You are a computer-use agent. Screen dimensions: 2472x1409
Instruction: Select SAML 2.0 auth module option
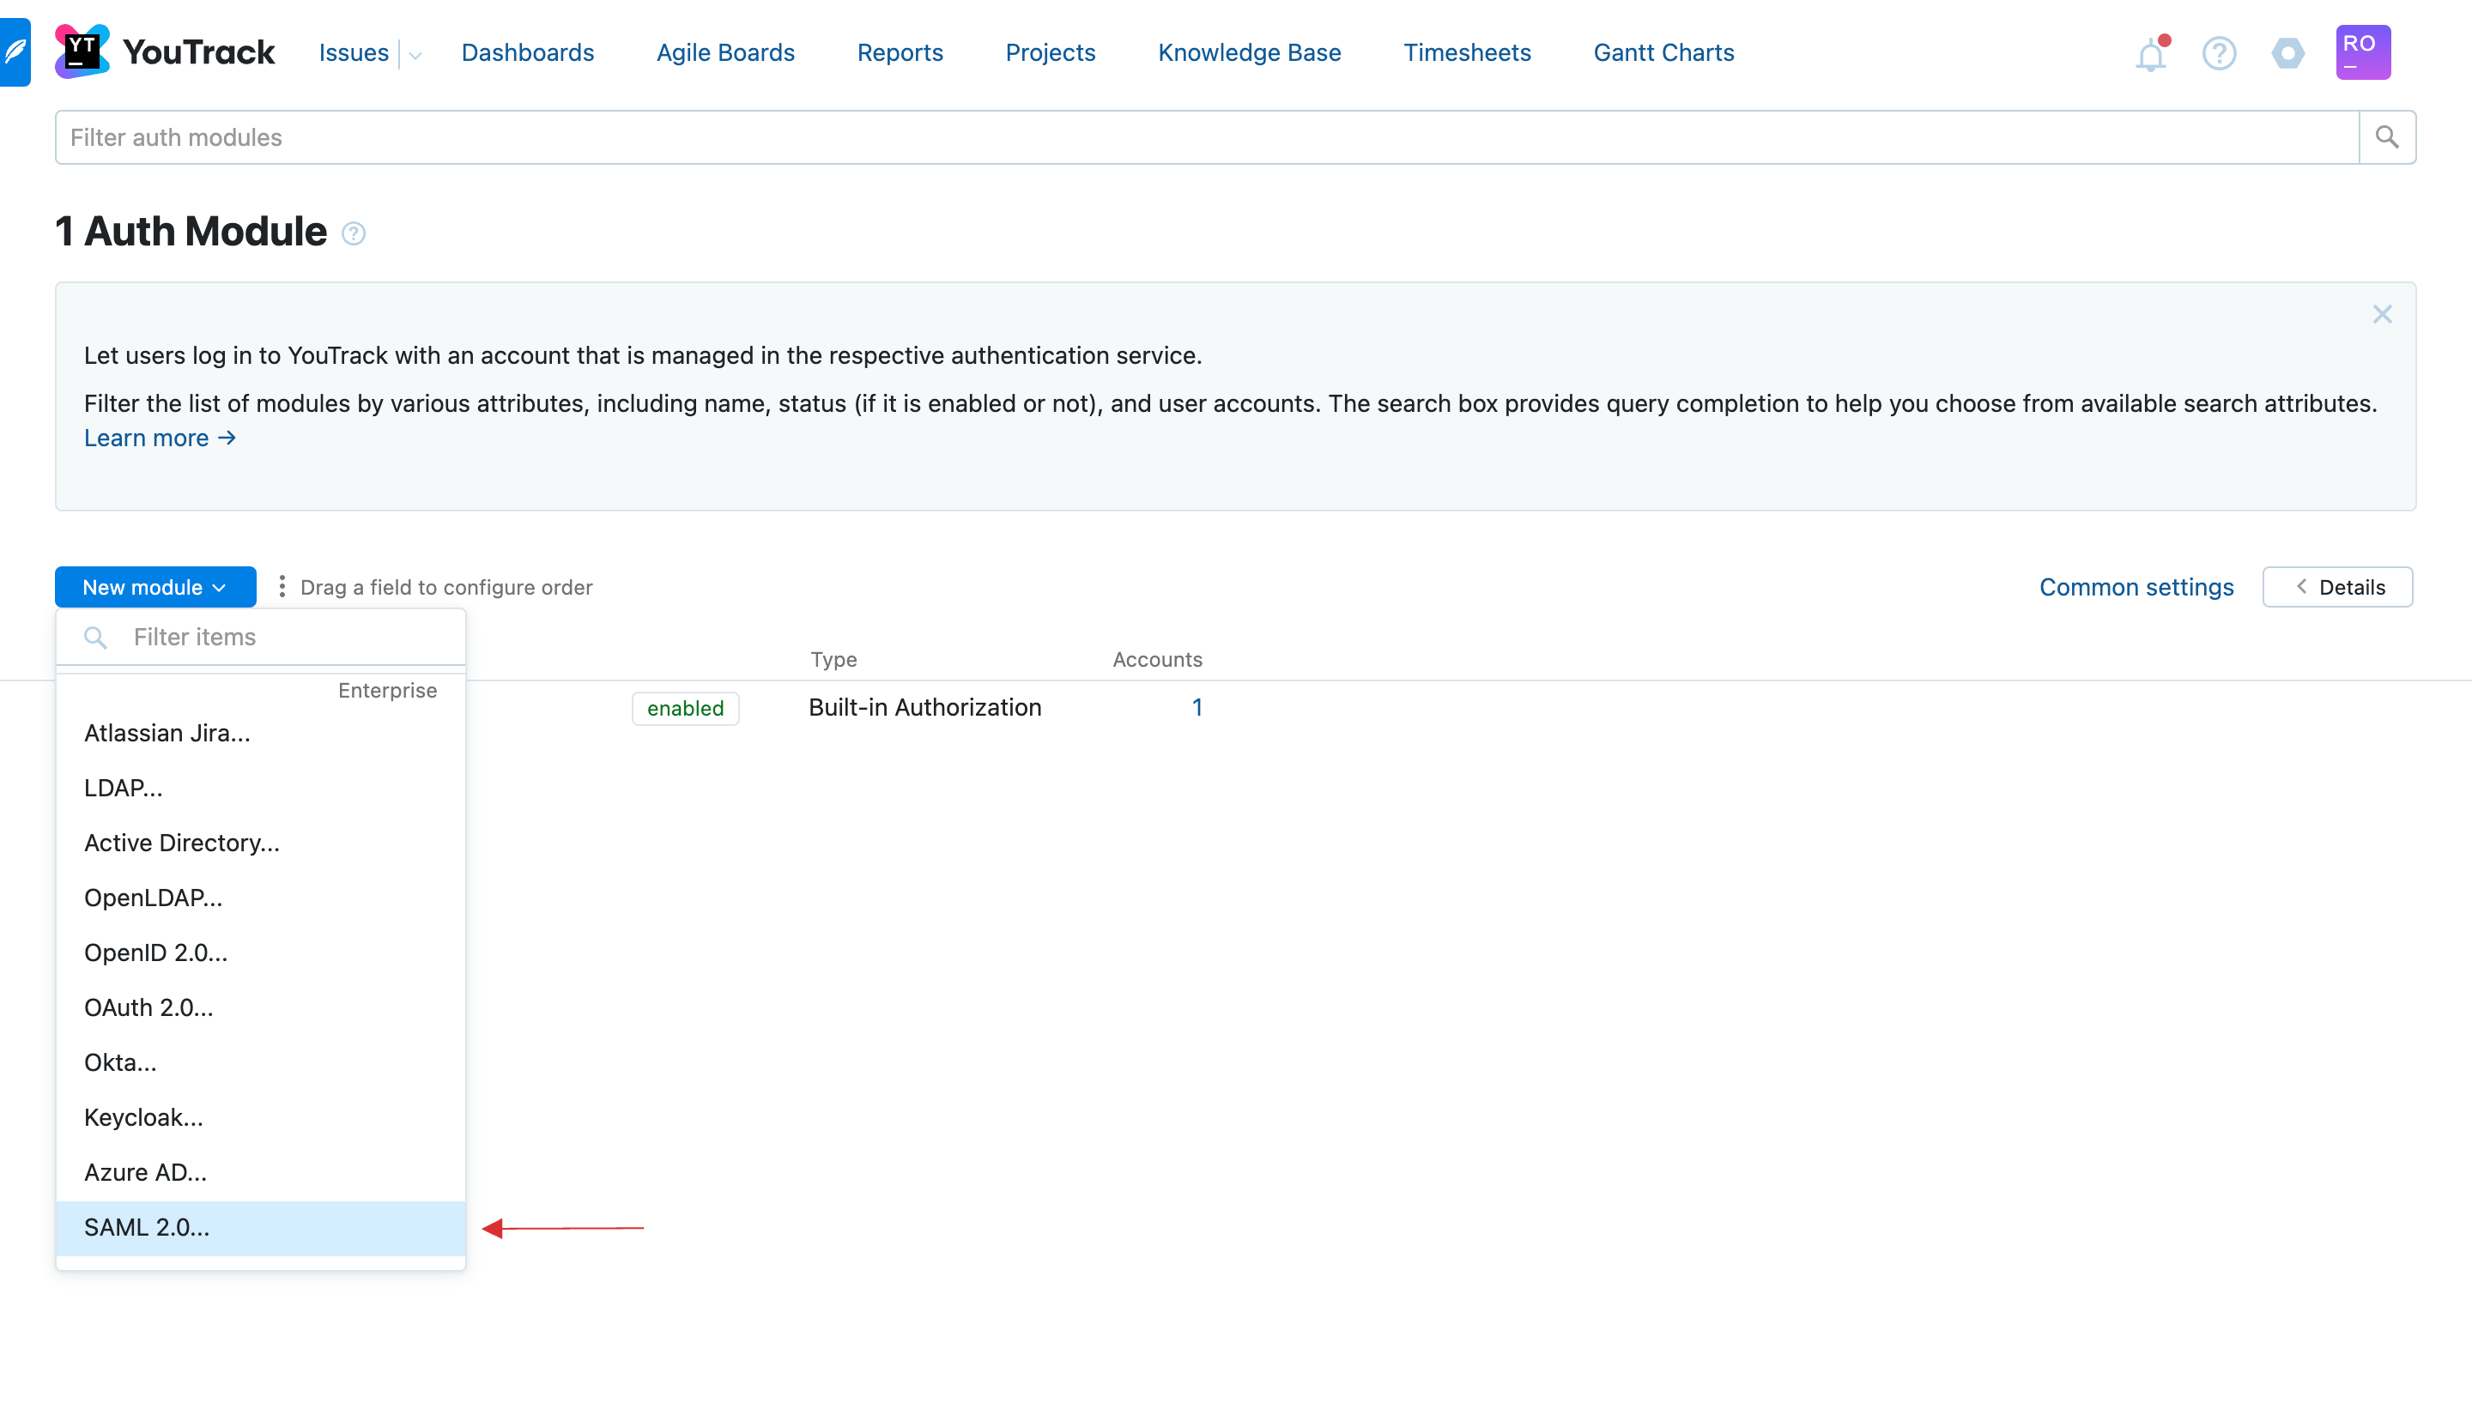(146, 1225)
